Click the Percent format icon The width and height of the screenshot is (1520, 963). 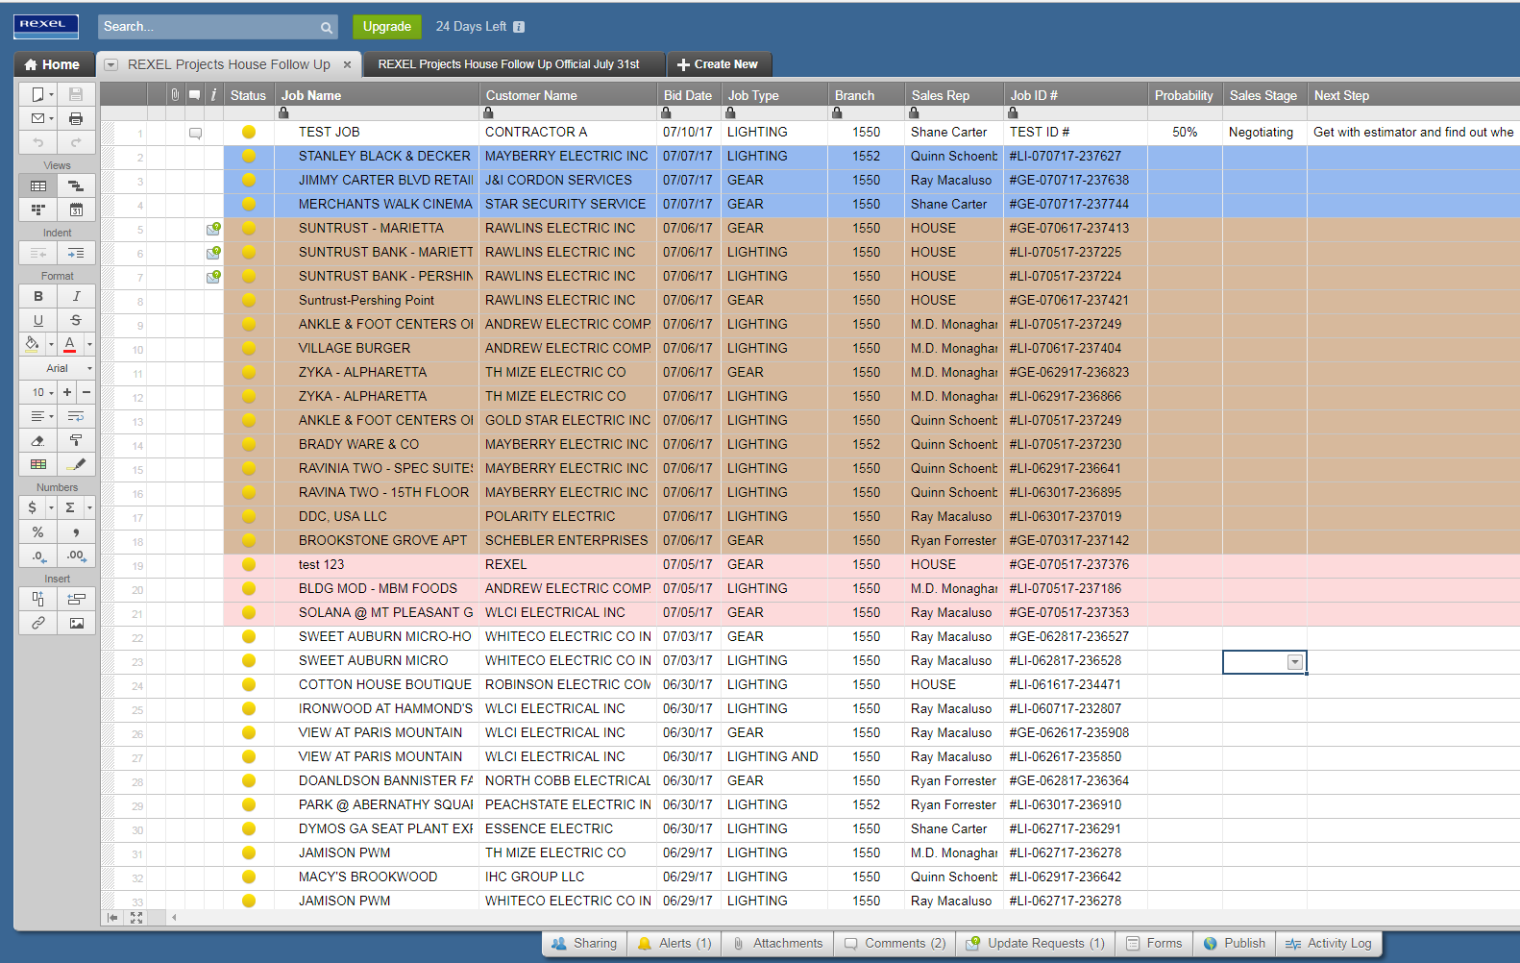tap(37, 531)
